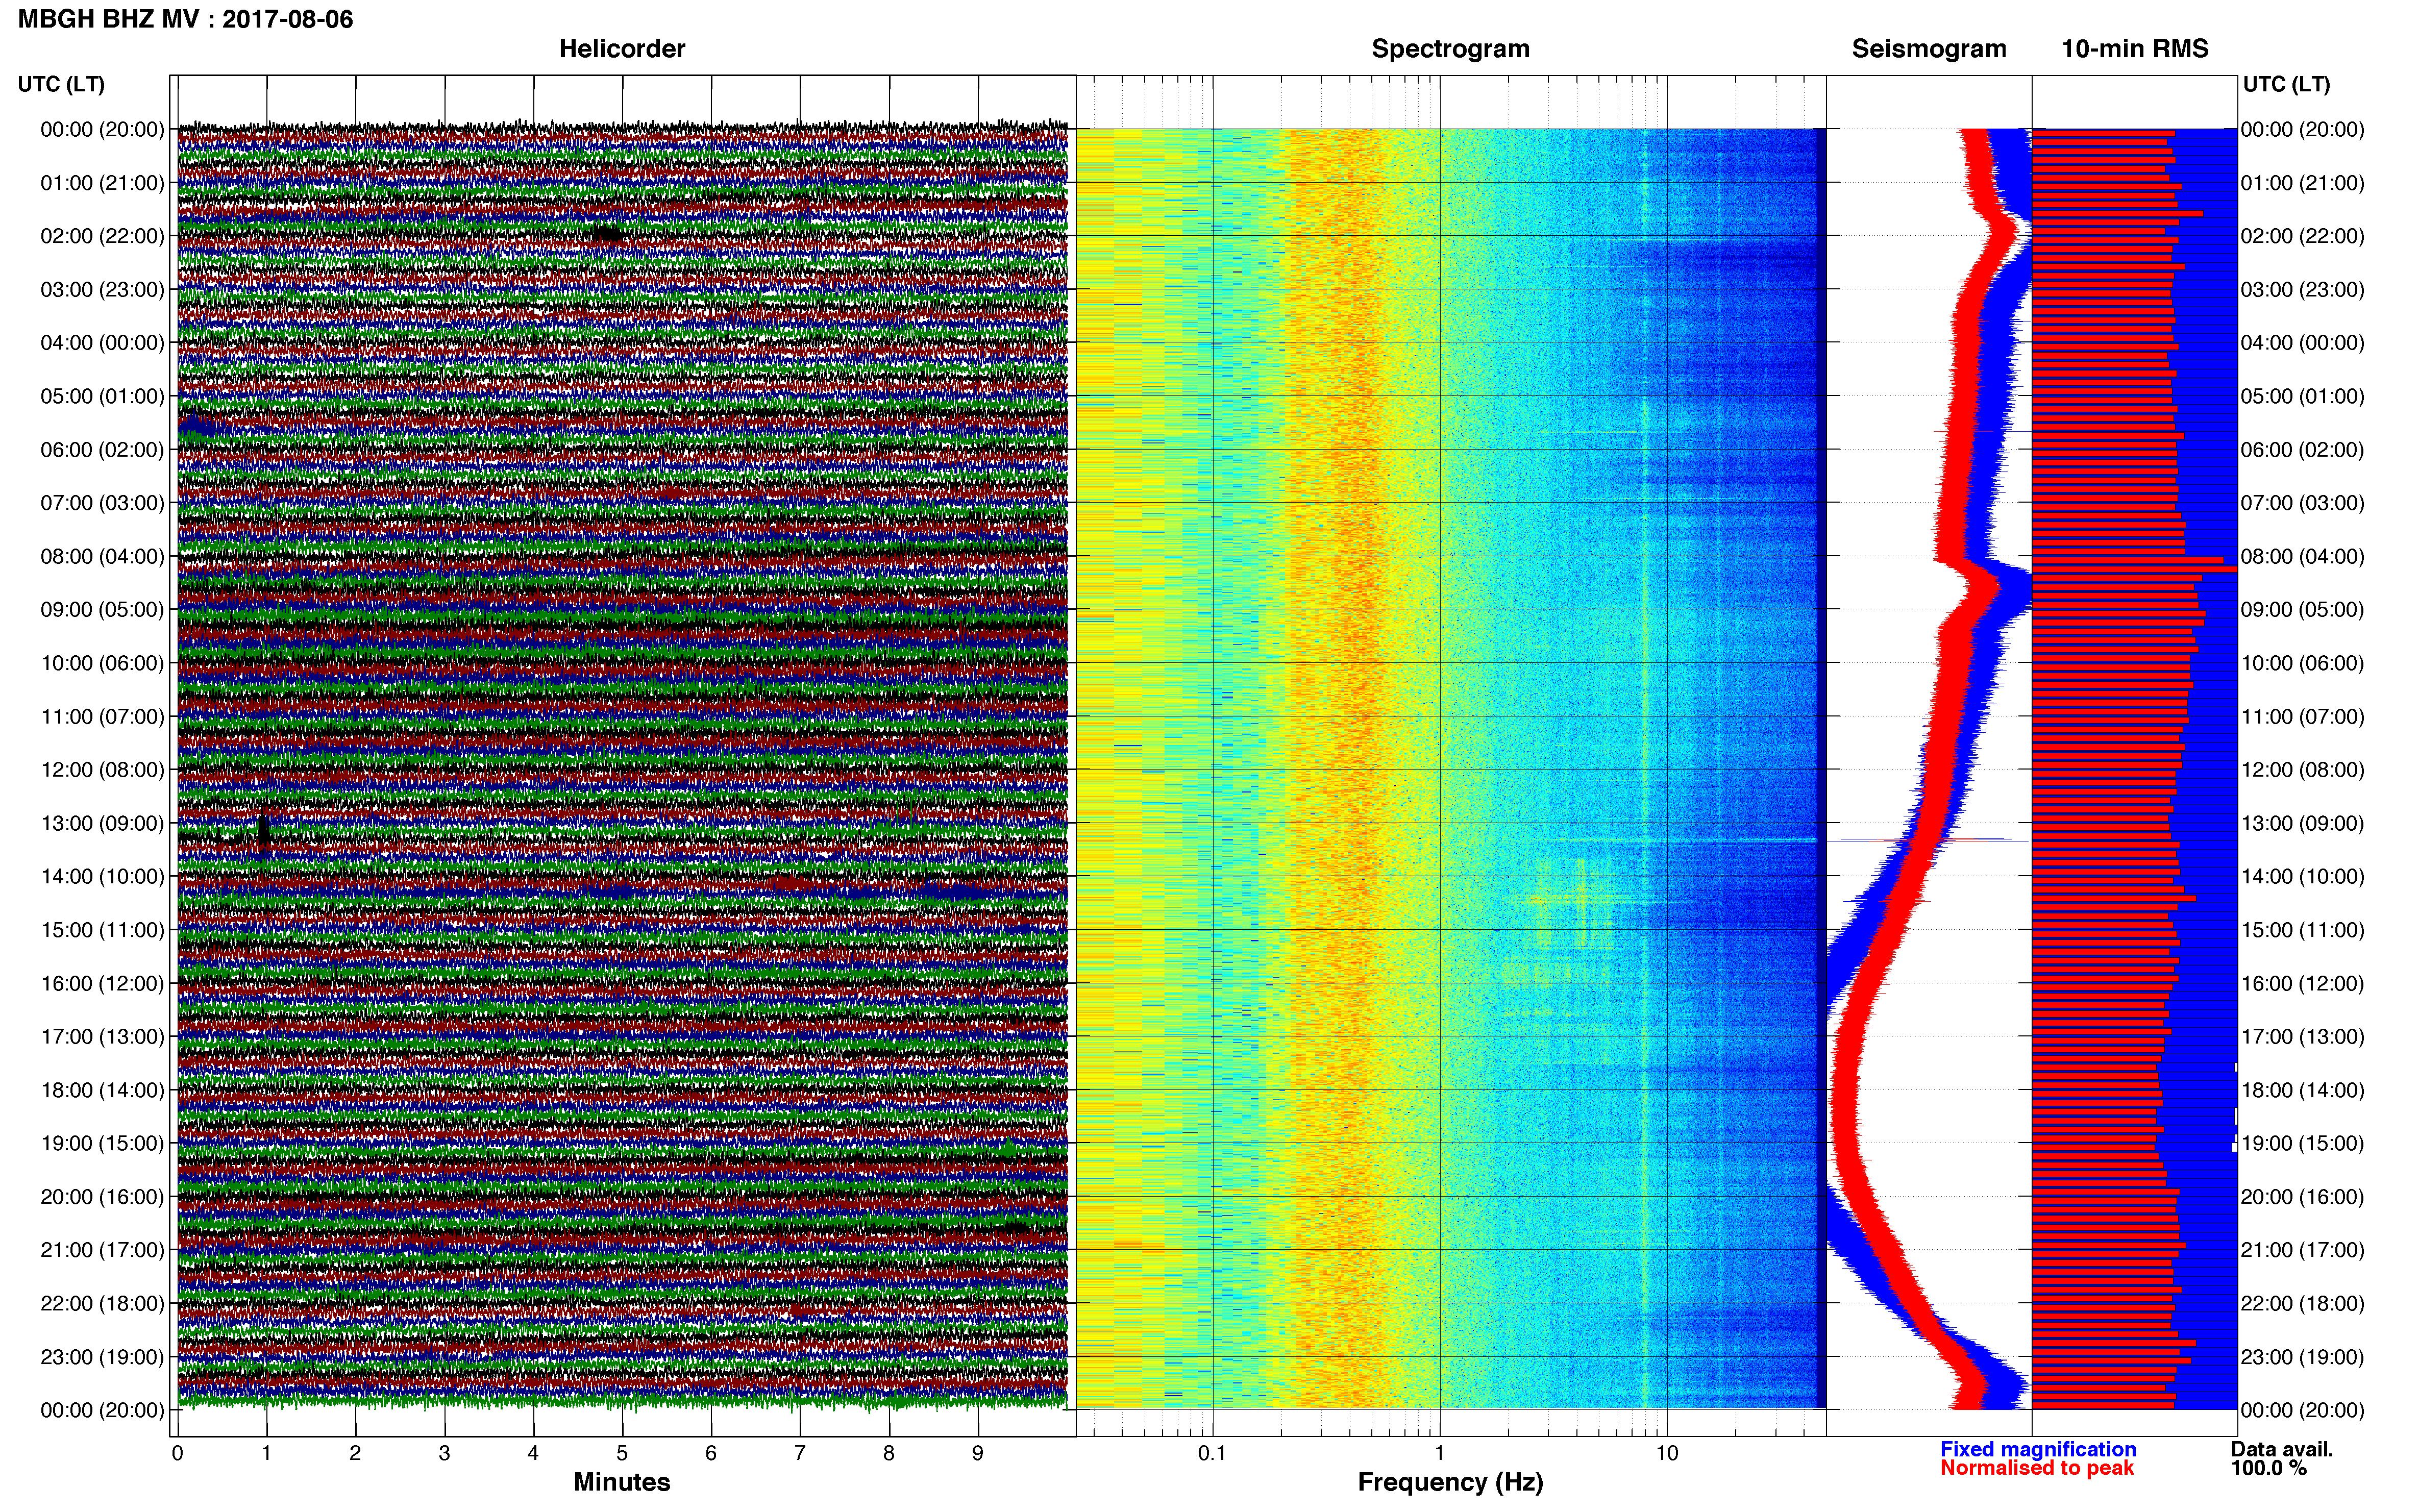Click the thin horizontal spike in the Seismogram panel

point(1928,840)
